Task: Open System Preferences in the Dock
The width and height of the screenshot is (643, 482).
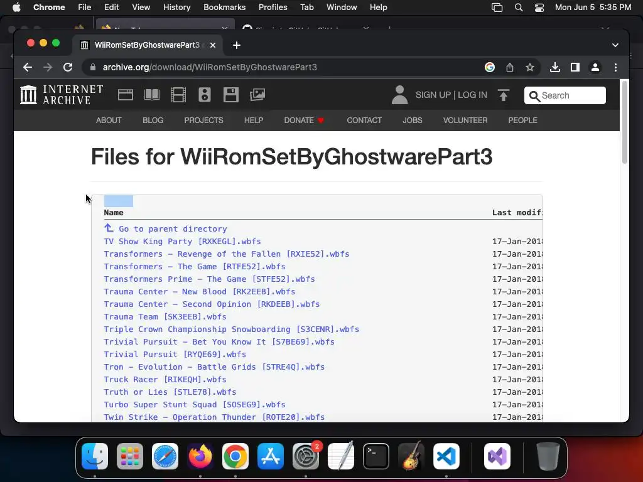Action: tap(306, 456)
